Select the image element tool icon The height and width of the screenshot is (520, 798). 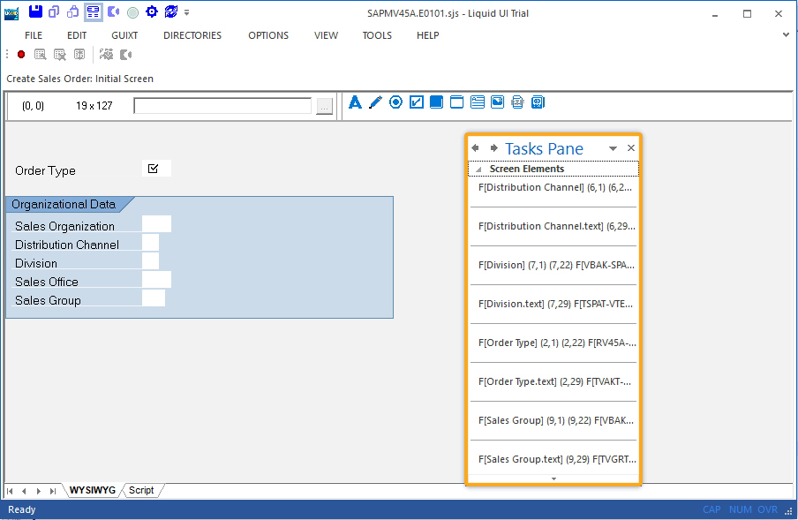[x=498, y=102]
